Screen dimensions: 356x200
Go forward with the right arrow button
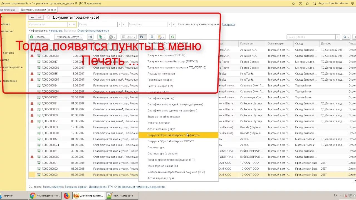[x=40, y=17]
